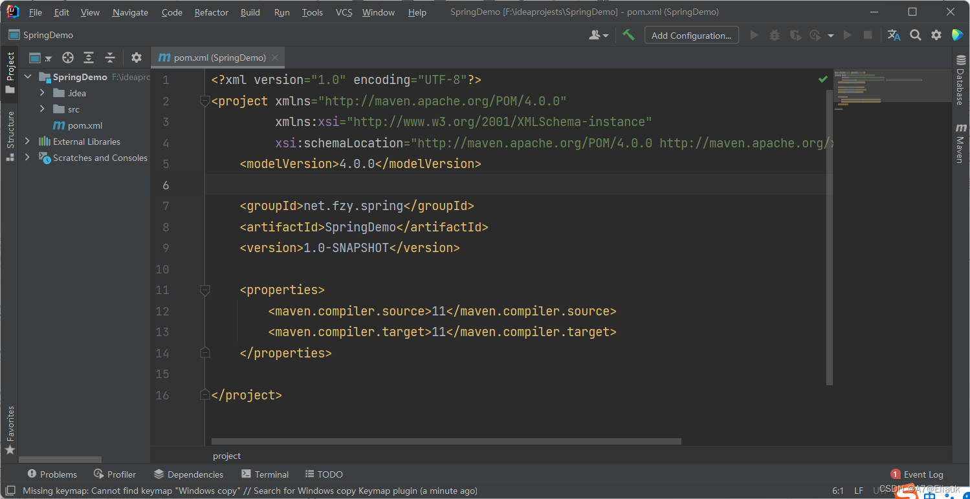
Task: Click the Debug bug icon in toolbar
Action: pos(775,35)
